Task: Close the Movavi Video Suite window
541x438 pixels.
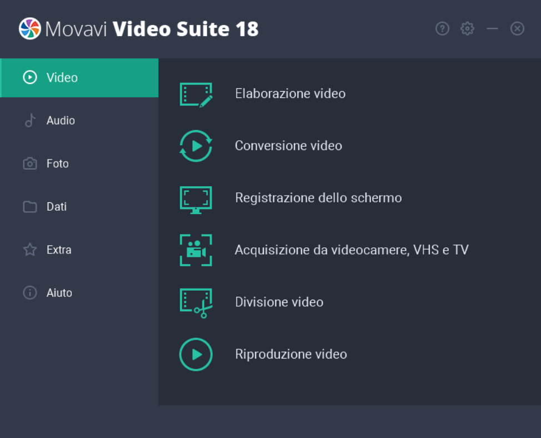Action: (x=517, y=29)
